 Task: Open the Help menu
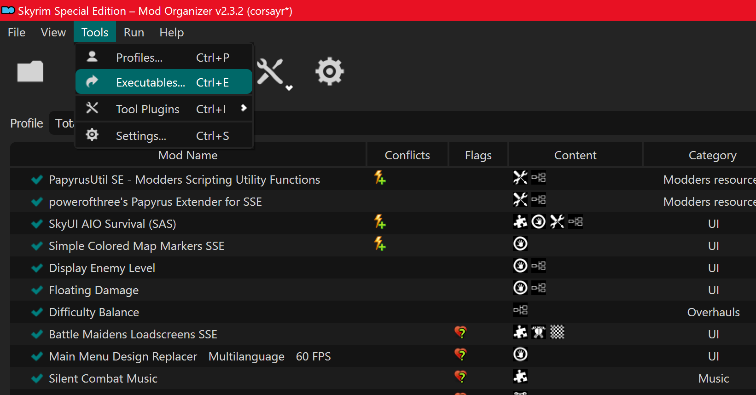click(172, 32)
